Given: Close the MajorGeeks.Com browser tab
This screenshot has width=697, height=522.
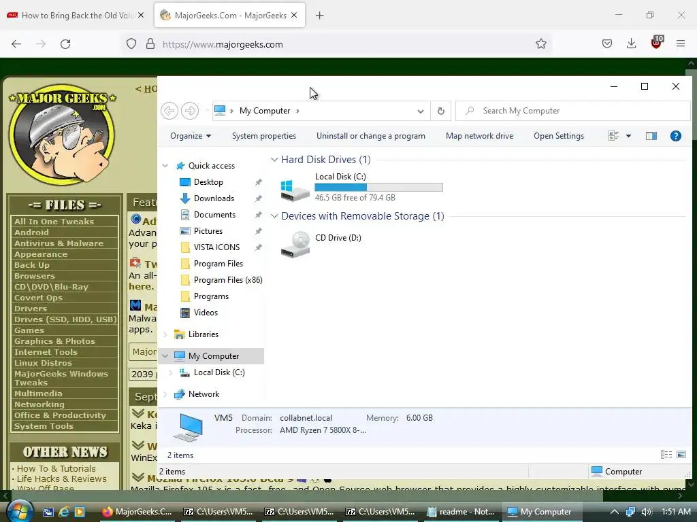Looking at the screenshot, I should click(294, 15).
